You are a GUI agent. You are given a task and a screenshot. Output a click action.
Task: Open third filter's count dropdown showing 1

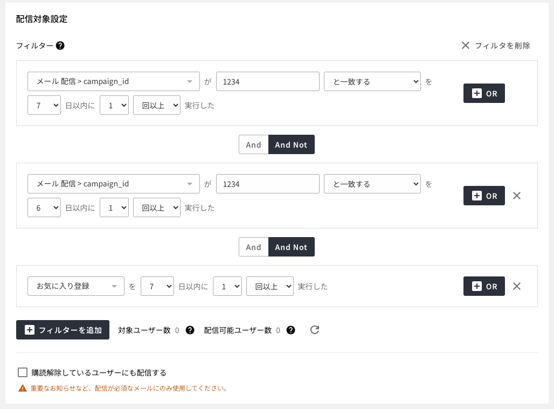coord(227,286)
